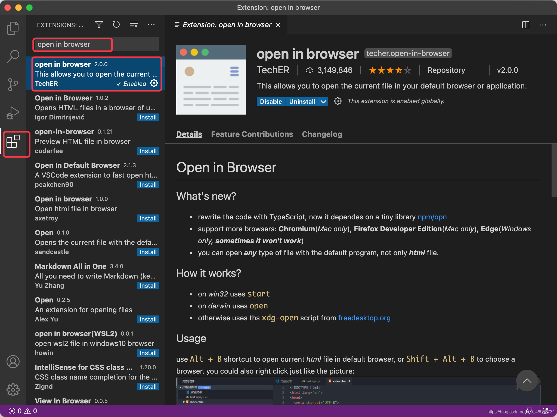Click the techer.open-in-browser identifier badge
557x417 pixels.
click(x=408, y=53)
